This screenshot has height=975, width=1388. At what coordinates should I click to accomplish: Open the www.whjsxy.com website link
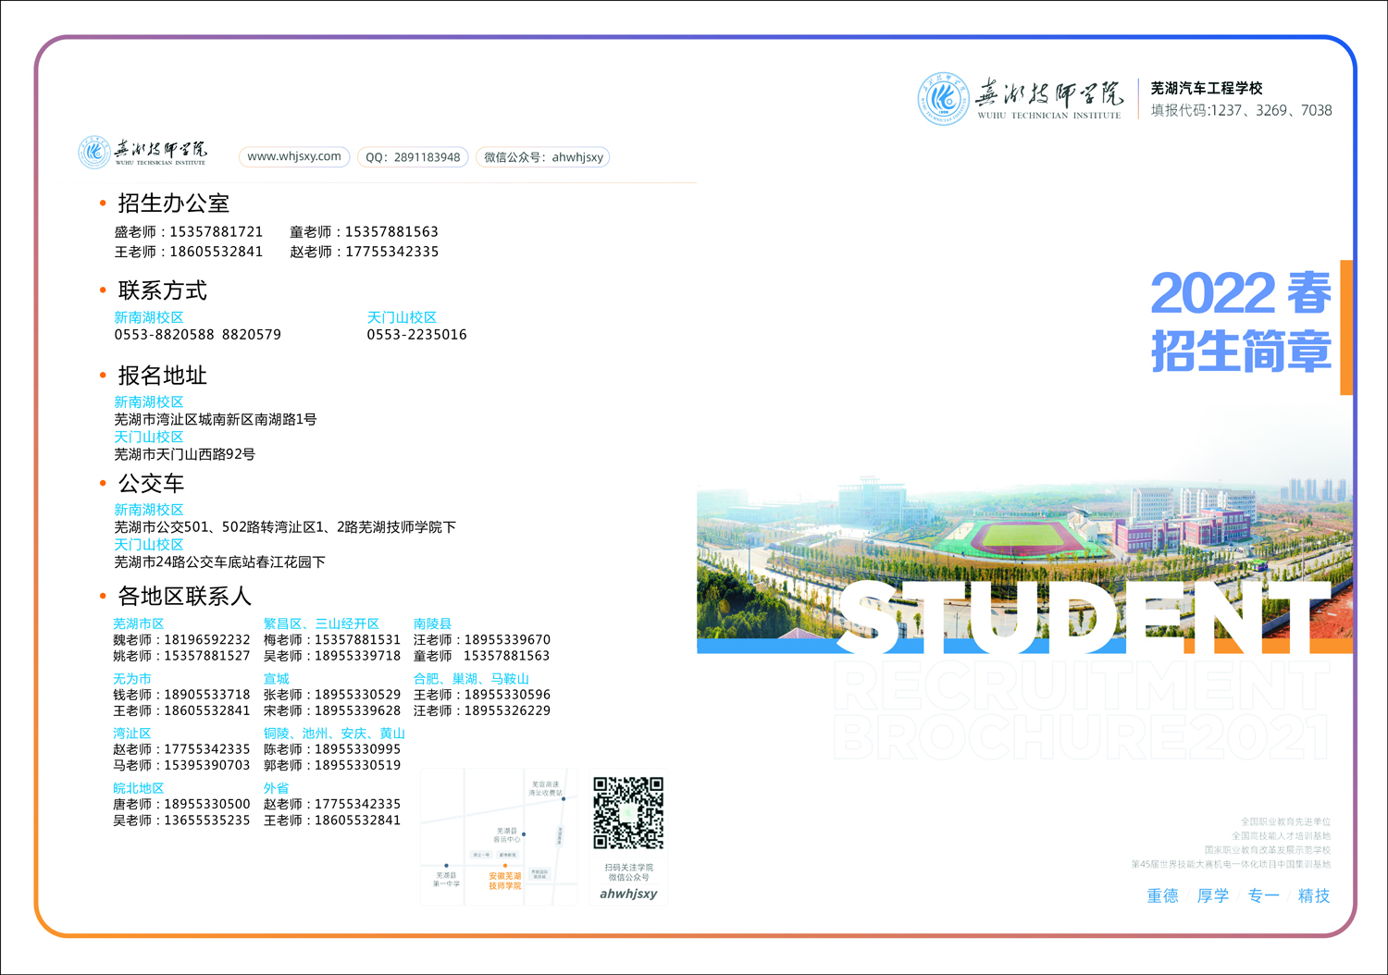pos(294,156)
